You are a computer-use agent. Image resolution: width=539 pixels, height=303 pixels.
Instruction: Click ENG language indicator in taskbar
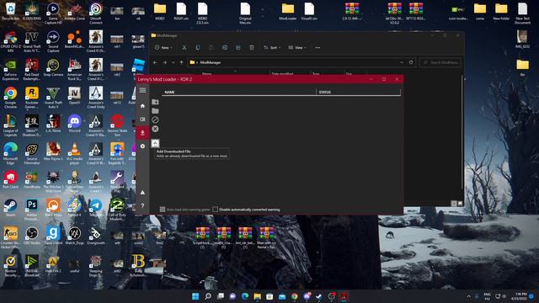pyautogui.click(x=487, y=296)
